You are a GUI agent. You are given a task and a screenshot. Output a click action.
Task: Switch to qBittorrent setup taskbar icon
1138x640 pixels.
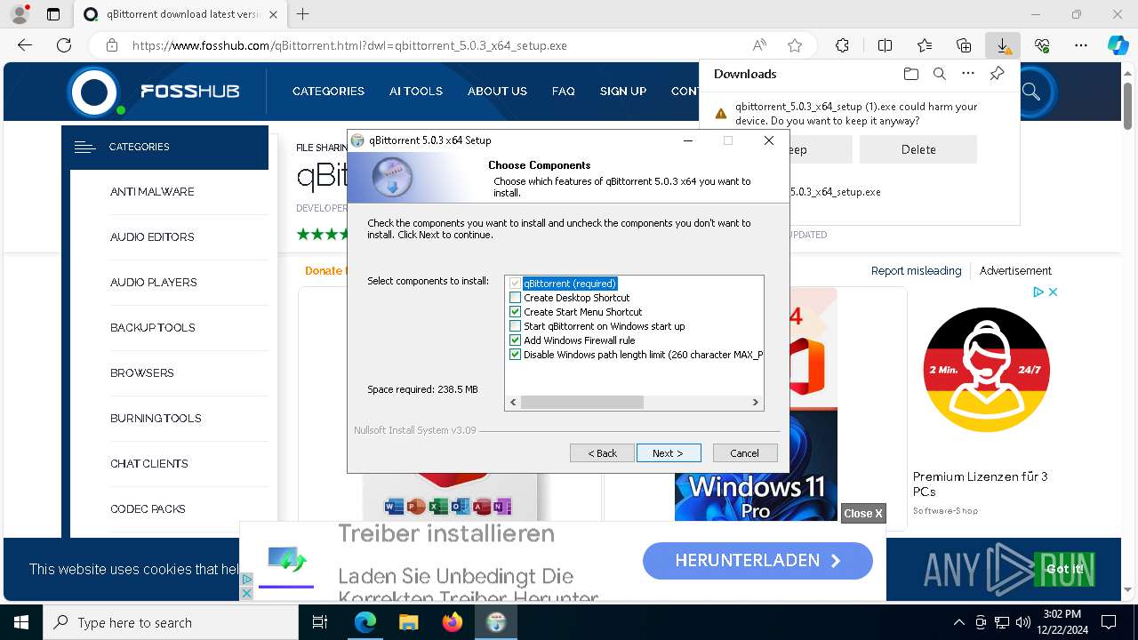point(495,622)
